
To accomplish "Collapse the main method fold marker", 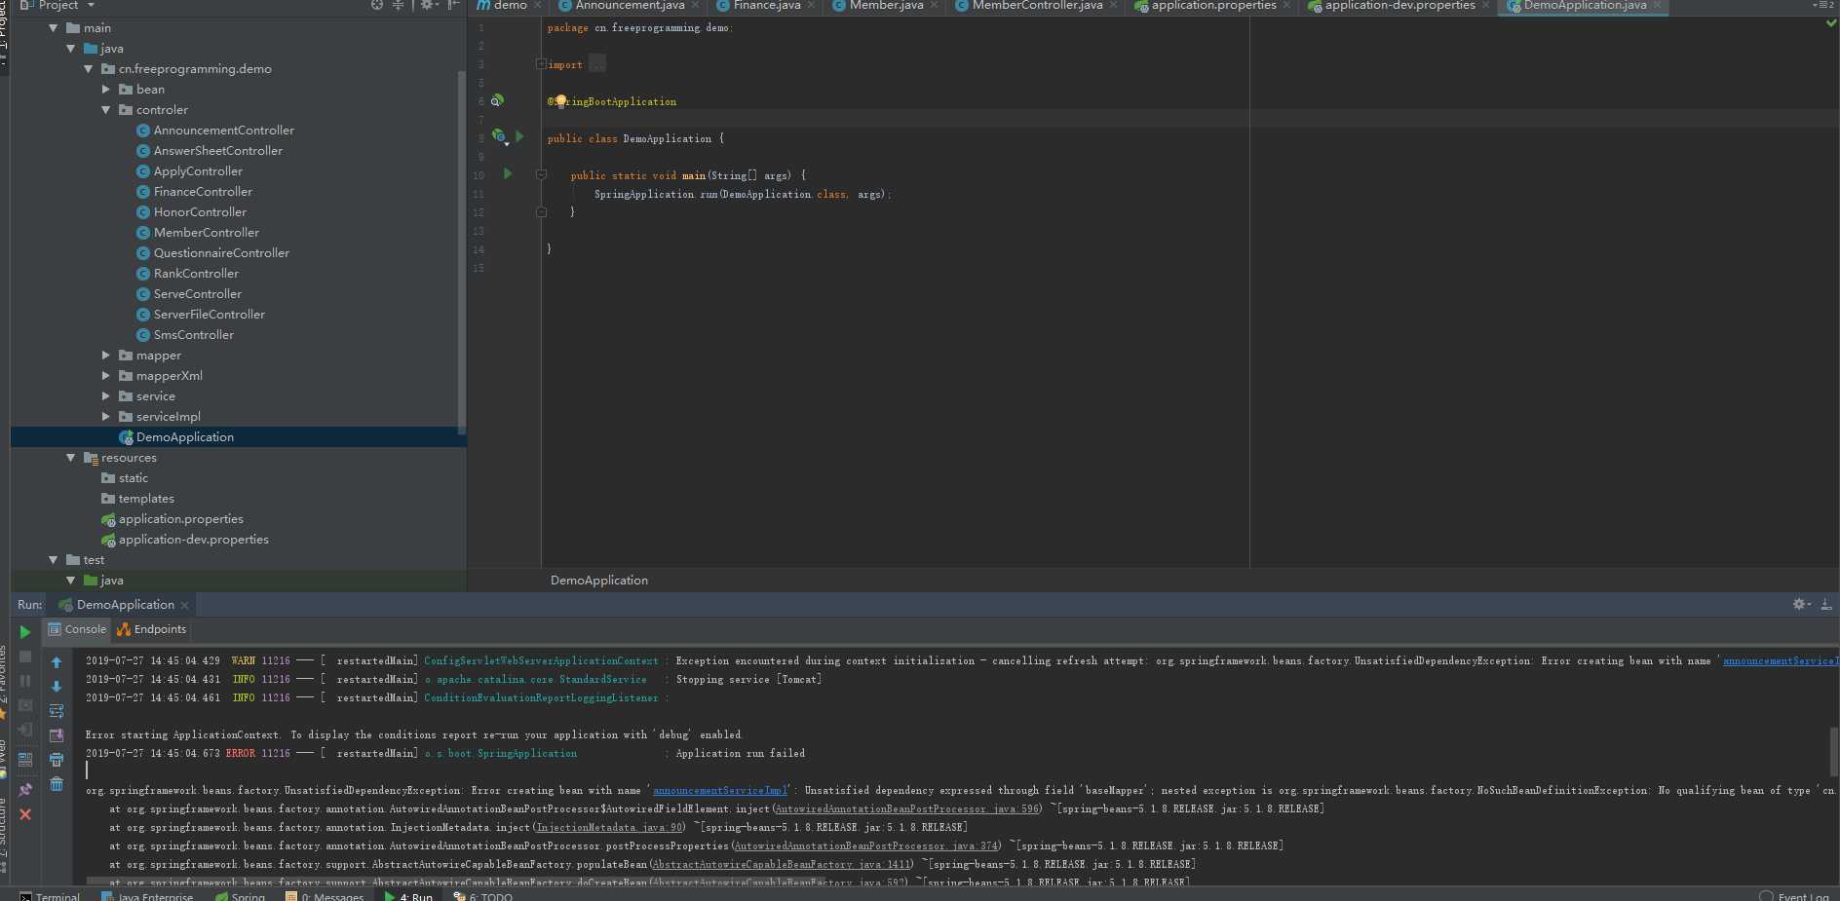I will click(x=541, y=175).
